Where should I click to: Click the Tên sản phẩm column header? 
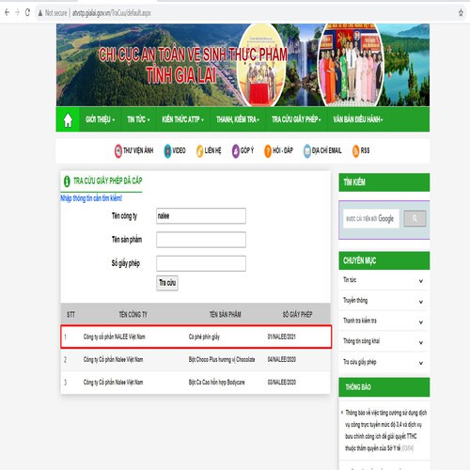[226, 314]
